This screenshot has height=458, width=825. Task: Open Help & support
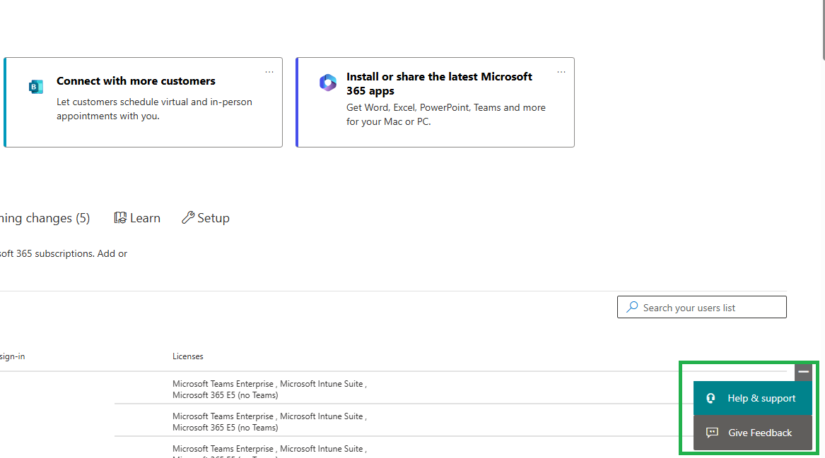(x=753, y=398)
